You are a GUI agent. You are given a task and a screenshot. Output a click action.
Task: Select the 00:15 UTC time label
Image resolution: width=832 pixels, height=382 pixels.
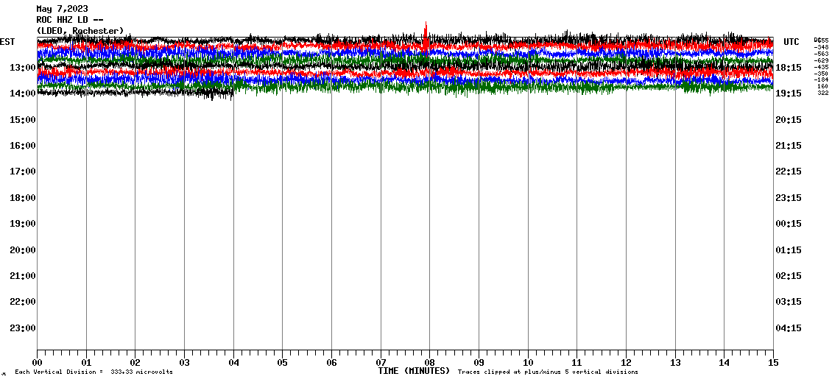tap(788, 224)
